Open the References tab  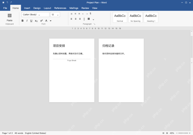(60, 8)
